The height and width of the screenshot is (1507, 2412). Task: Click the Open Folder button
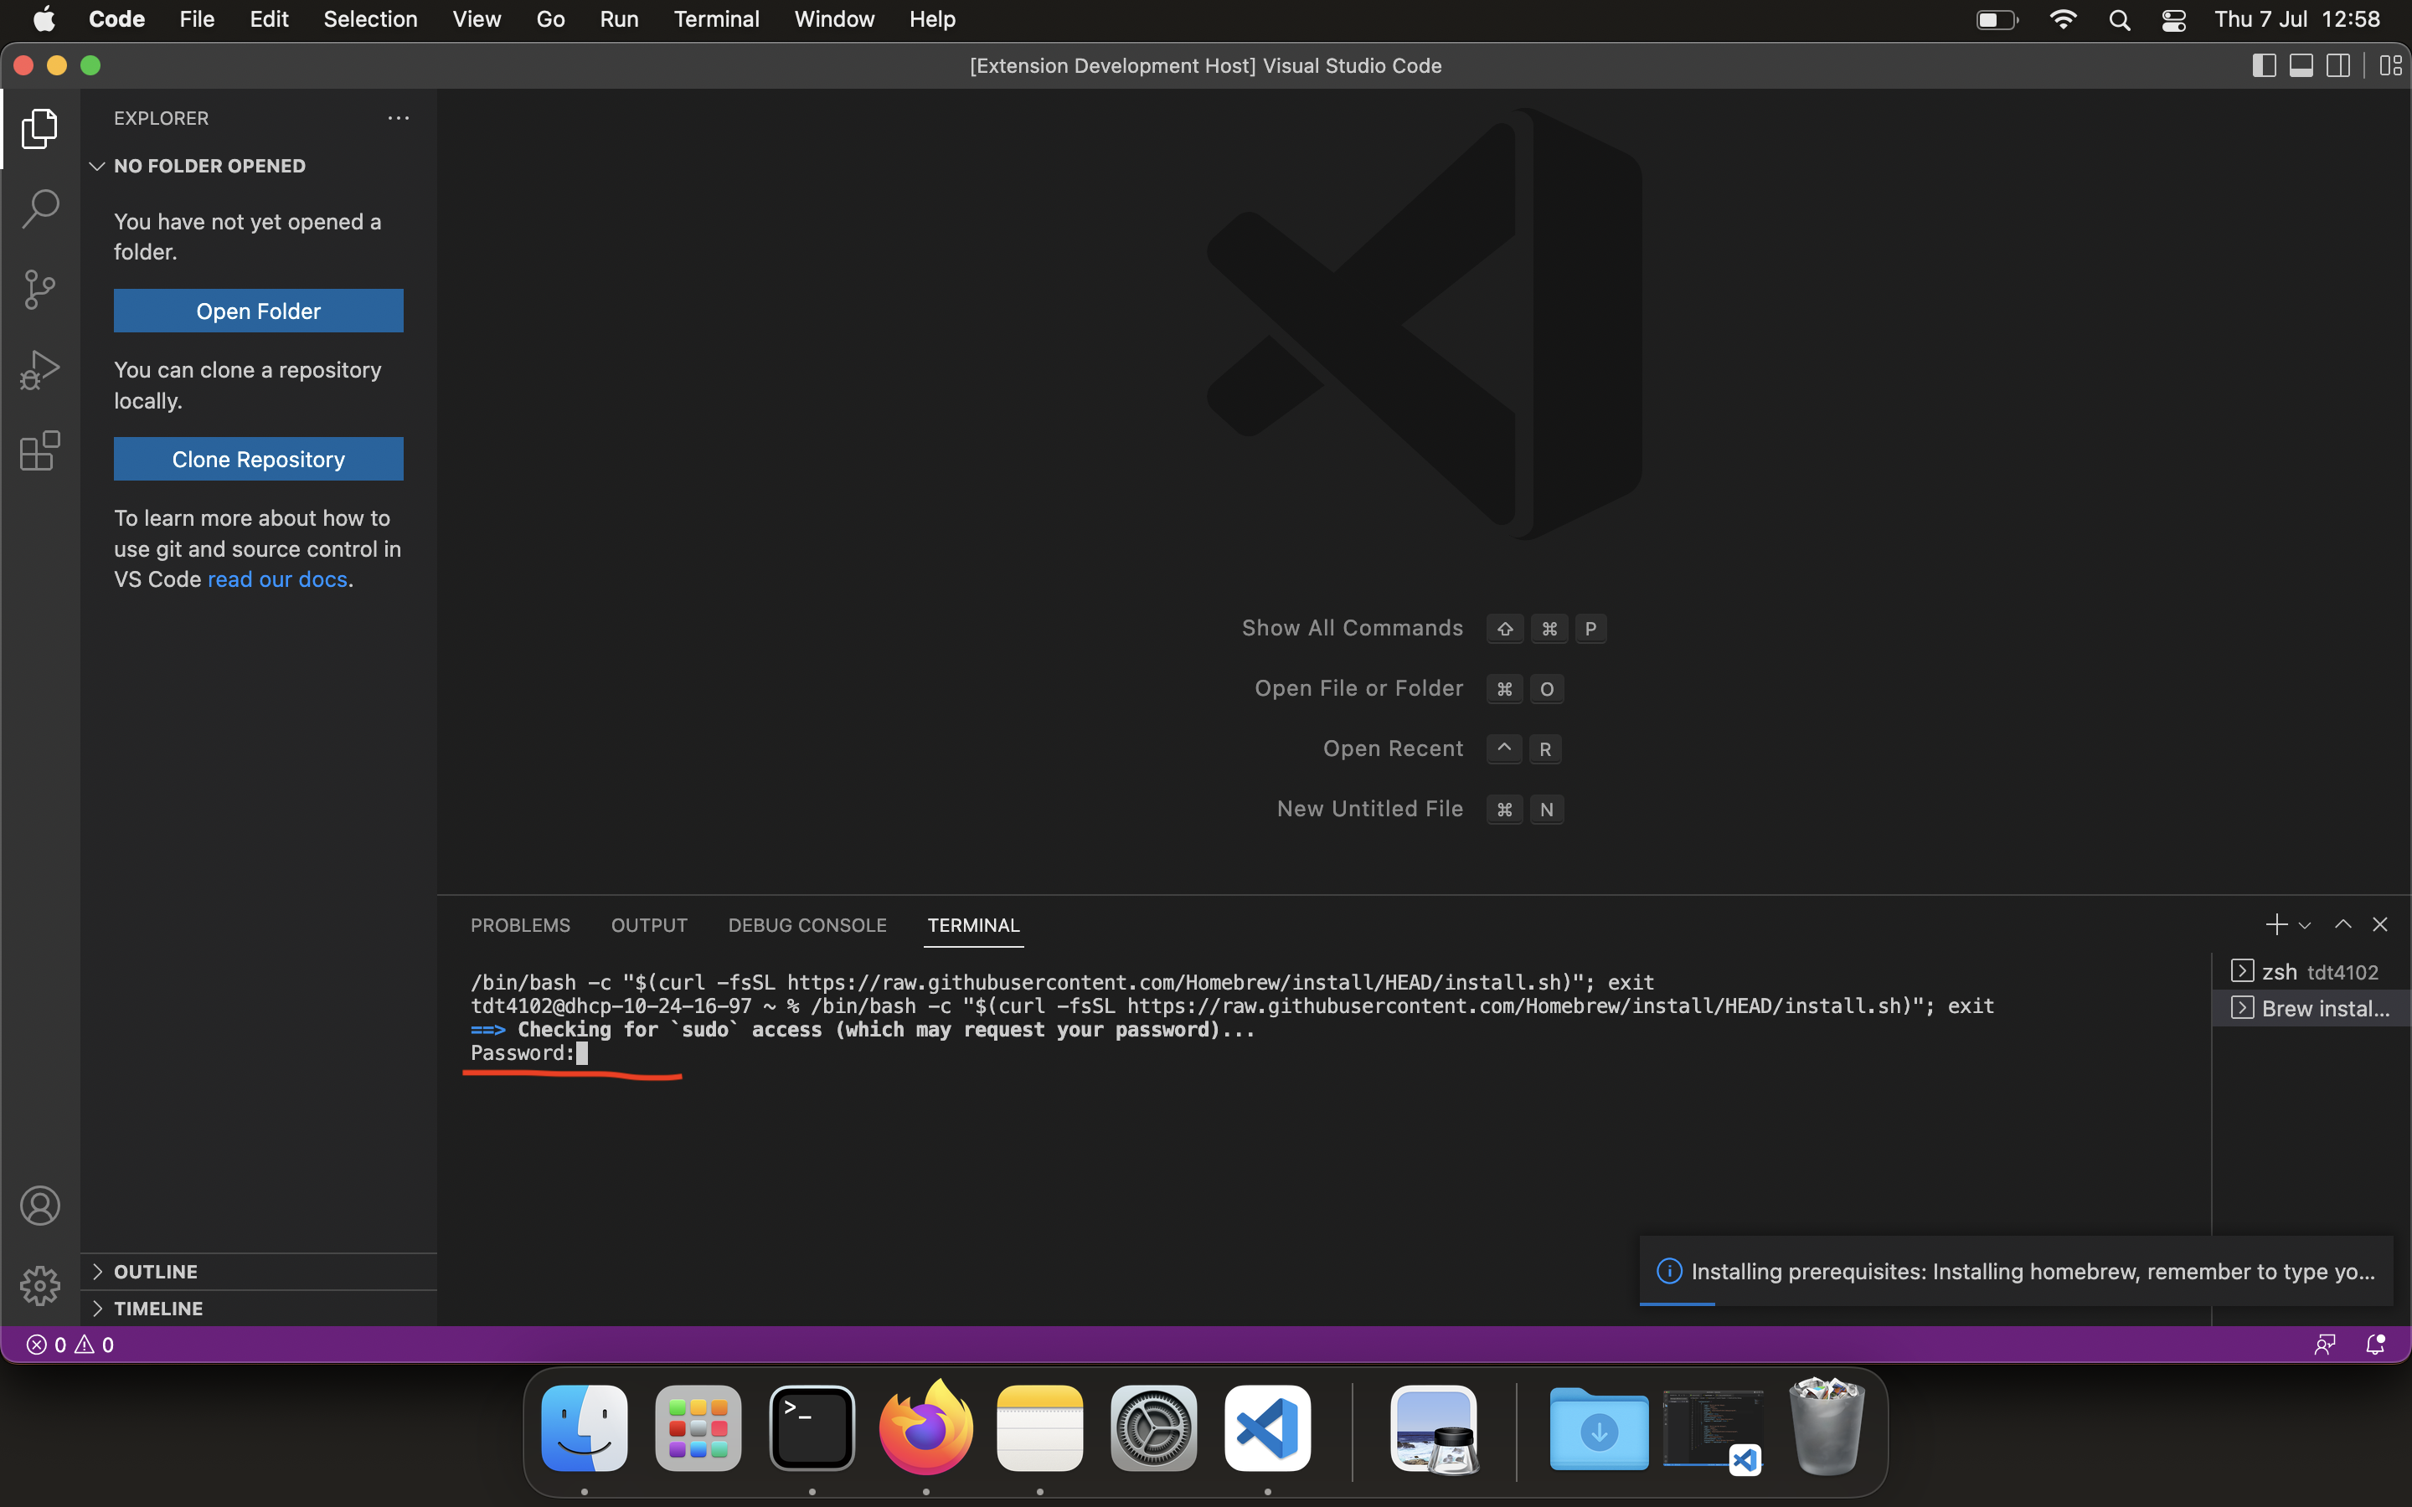(x=257, y=311)
